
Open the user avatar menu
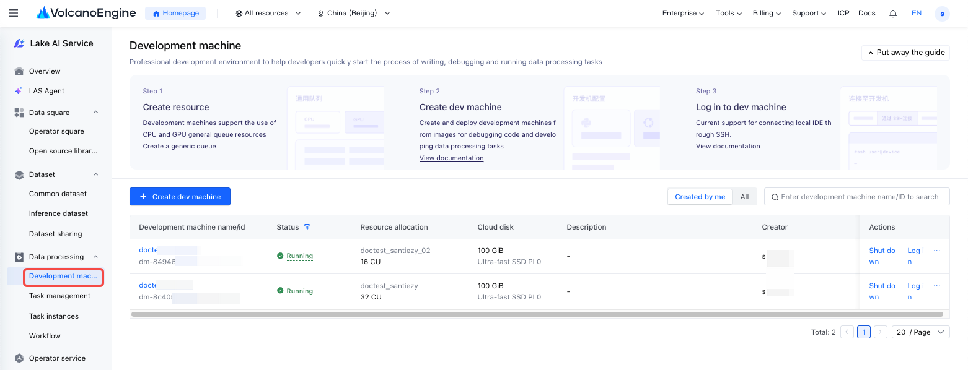click(x=942, y=14)
